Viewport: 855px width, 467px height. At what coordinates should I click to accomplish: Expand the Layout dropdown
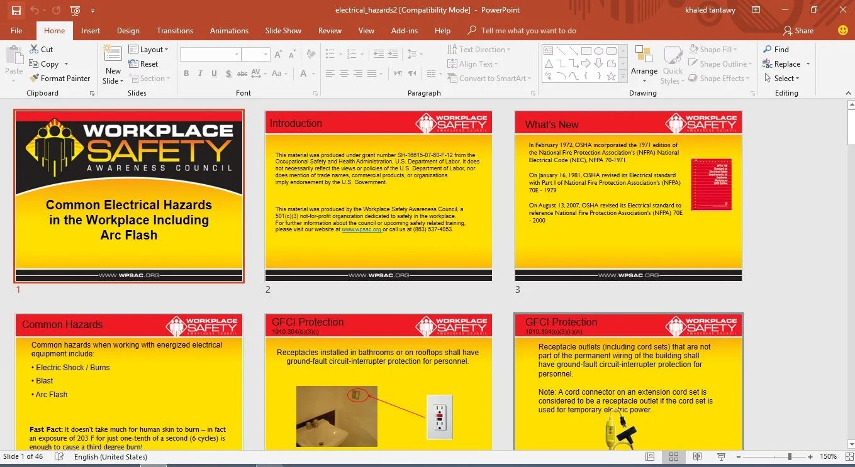pos(150,49)
